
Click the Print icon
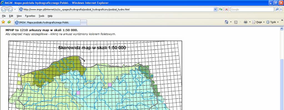pyautogui.click(x=246, y=22)
